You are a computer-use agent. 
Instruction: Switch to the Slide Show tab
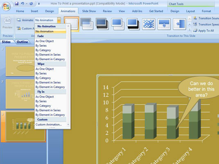[89, 11]
